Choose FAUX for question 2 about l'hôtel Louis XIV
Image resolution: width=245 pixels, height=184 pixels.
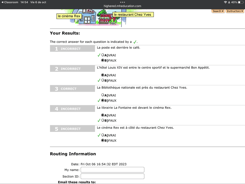click(103, 80)
